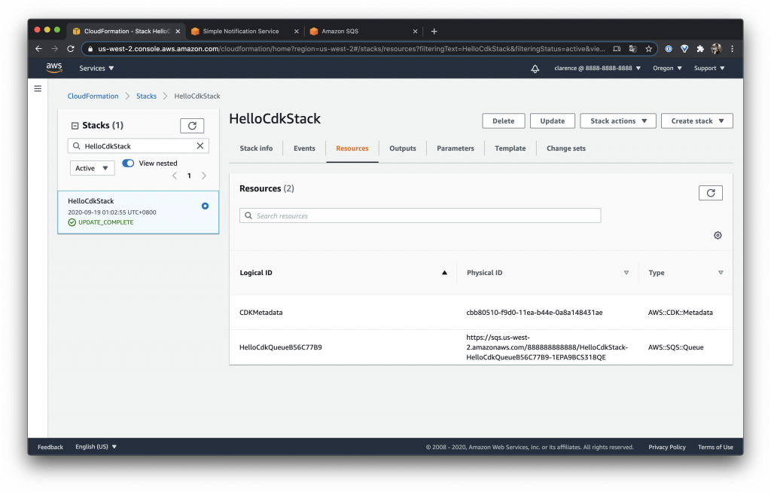Screen dimensions: 771x492
Task: Refresh the Stacks list
Action: [192, 126]
